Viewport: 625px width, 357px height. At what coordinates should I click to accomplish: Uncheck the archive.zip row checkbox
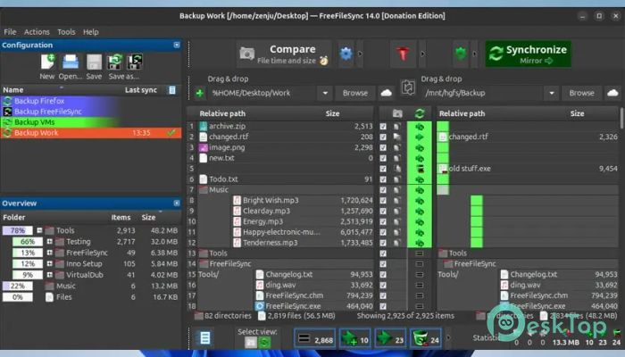pos(383,127)
